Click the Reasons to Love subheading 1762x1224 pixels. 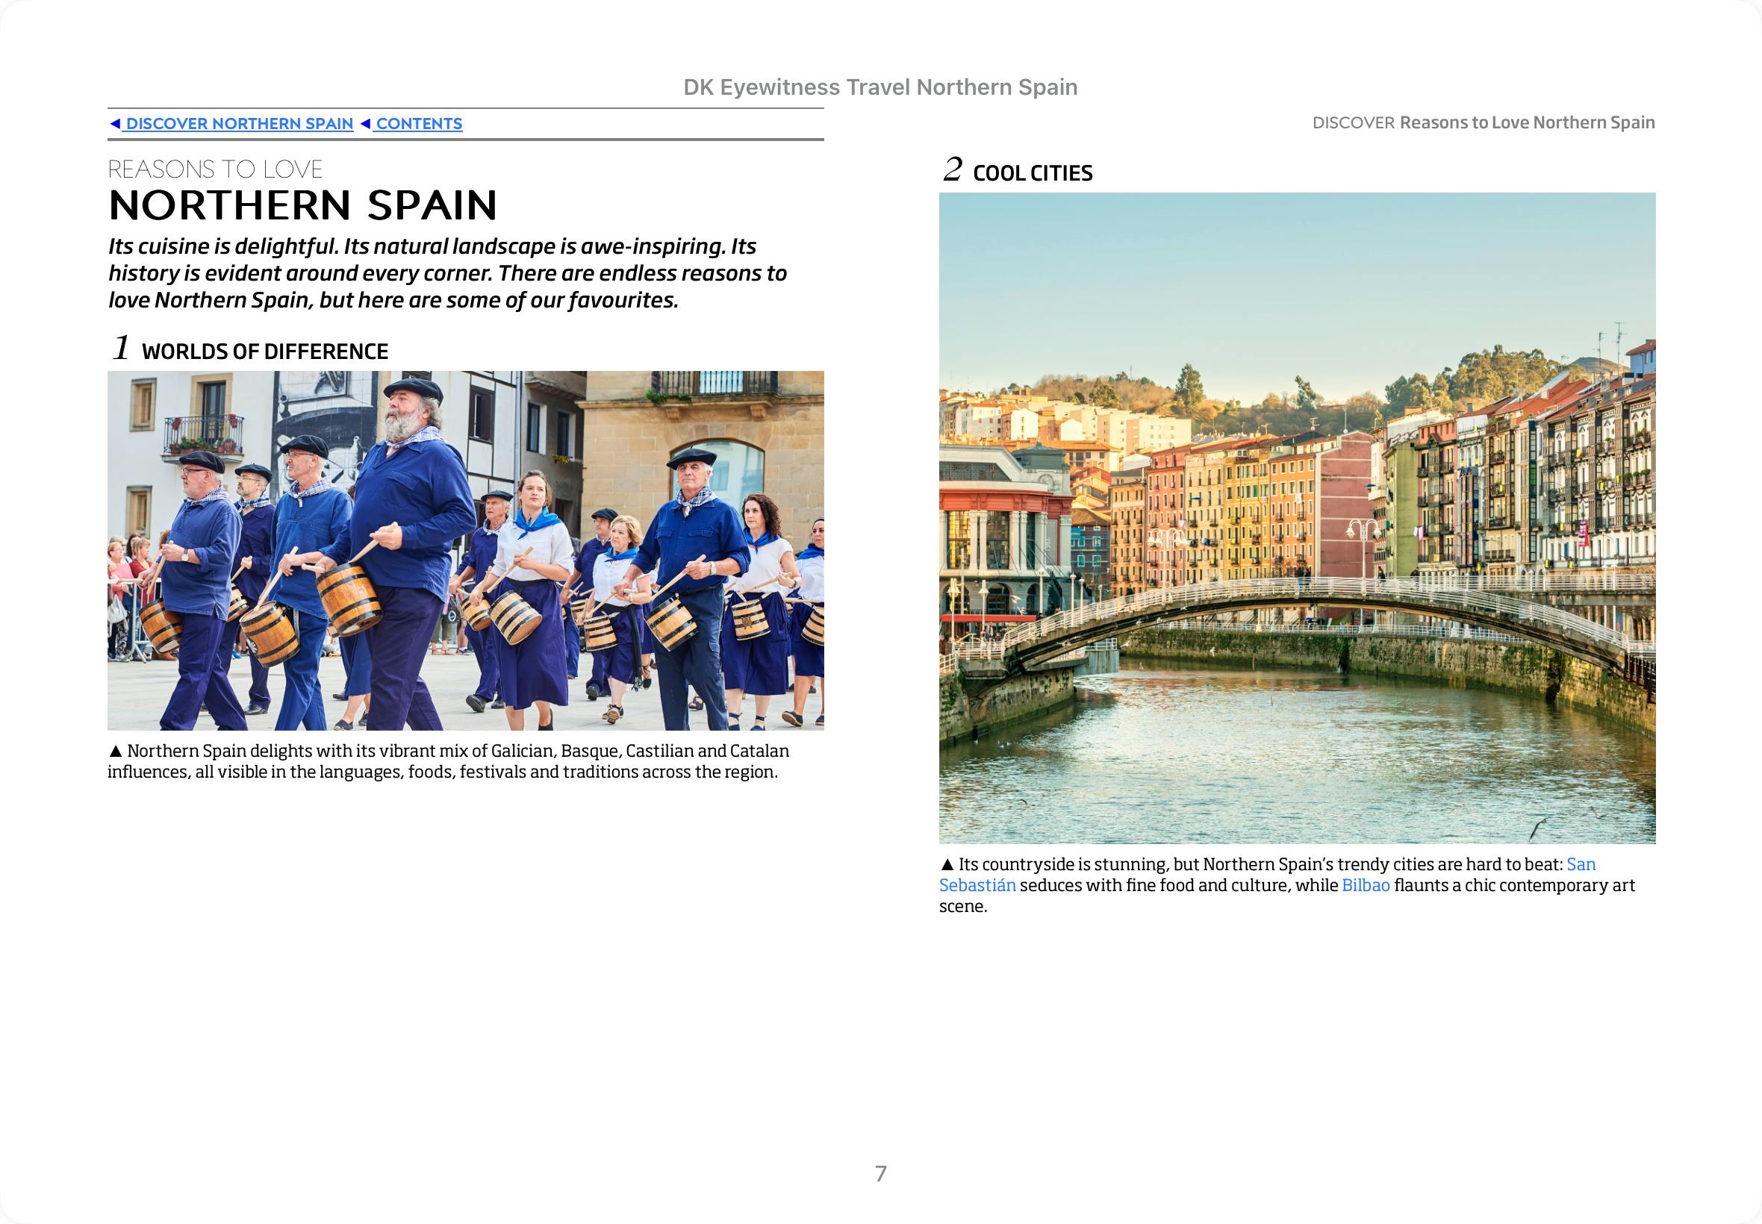215,169
